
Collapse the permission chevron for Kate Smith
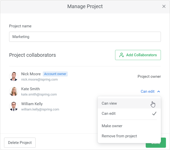tap(159, 91)
